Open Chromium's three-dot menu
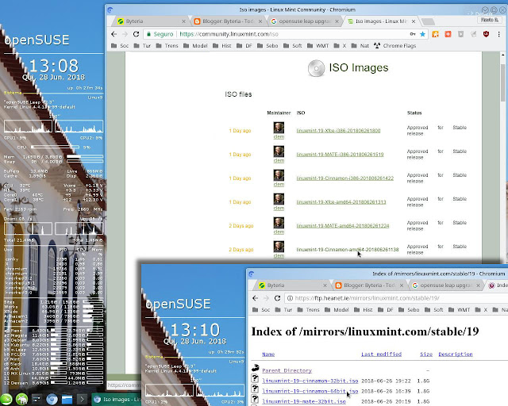The width and height of the screenshot is (508, 406). (499, 34)
